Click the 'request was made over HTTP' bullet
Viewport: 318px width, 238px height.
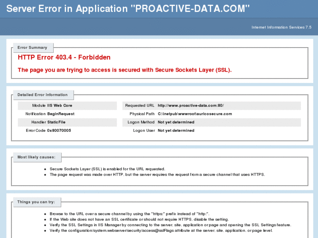pos(157,175)
